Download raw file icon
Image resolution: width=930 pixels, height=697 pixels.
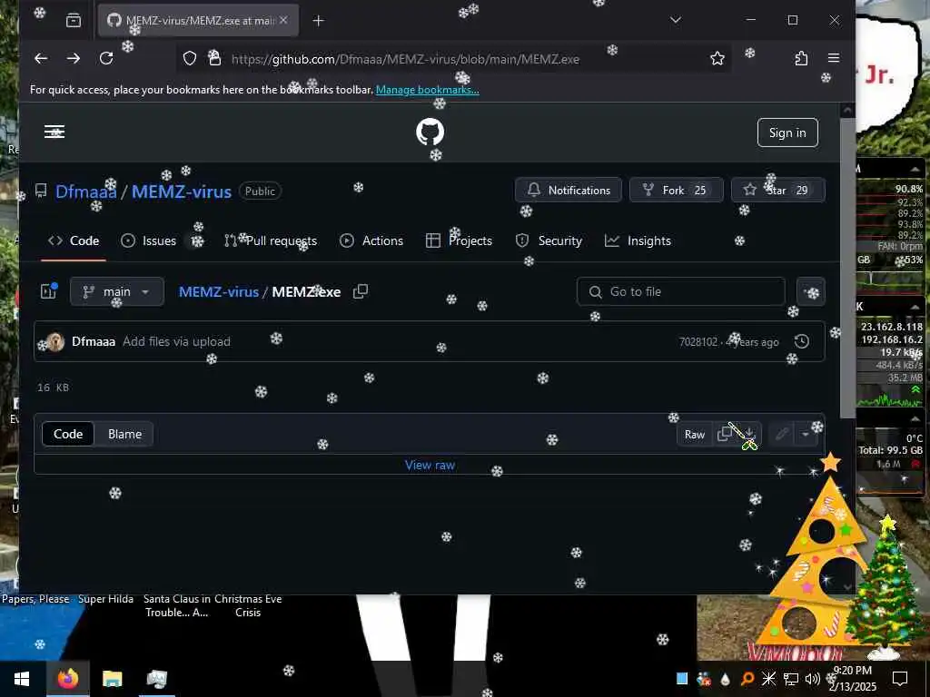pyautogui.click(x=748, y=435)
